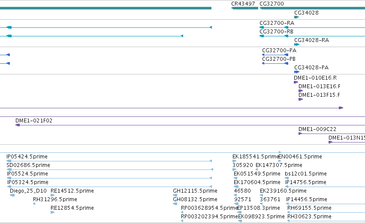The height and width of the screenshot is (223, 365).
Task: Select EST label IP14456.5prime
Action: [307, 199]
